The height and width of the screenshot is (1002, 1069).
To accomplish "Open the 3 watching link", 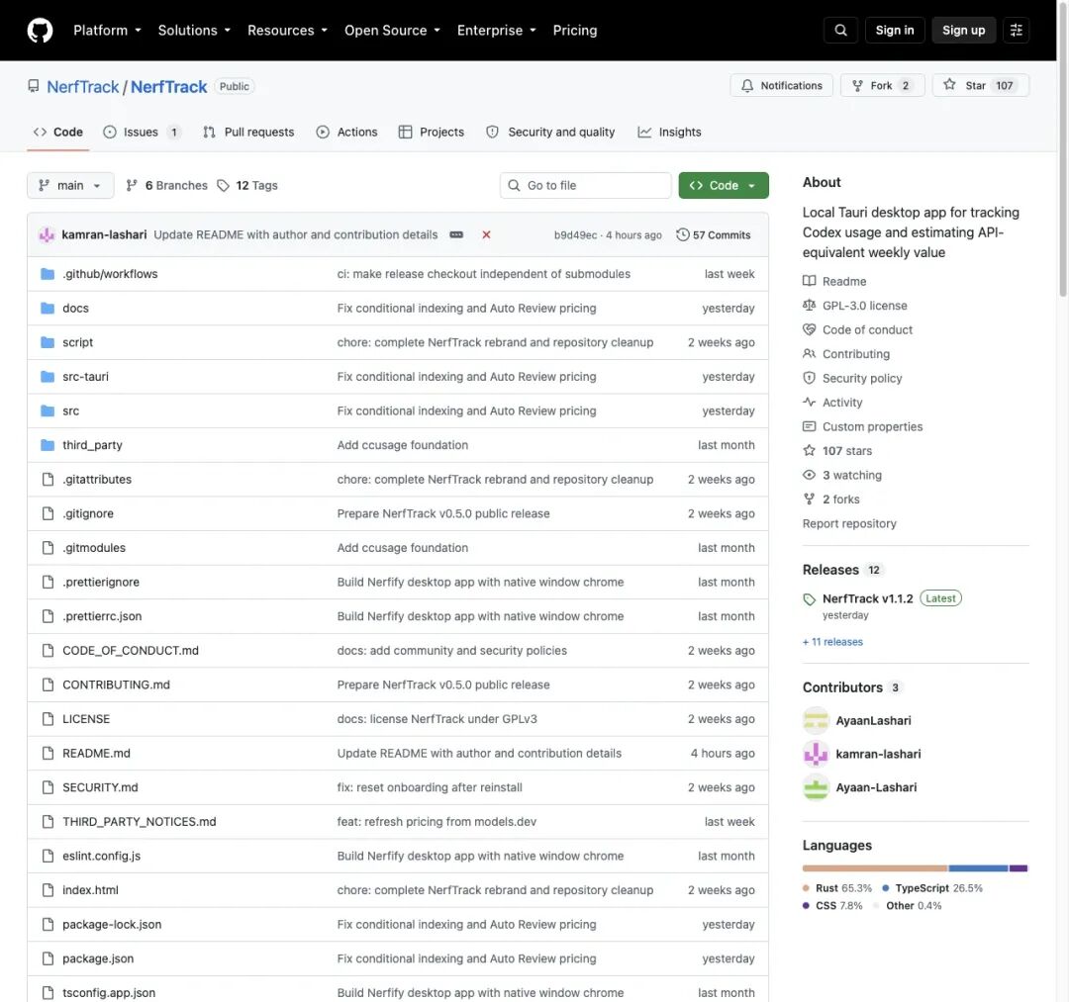I will 842,475.
